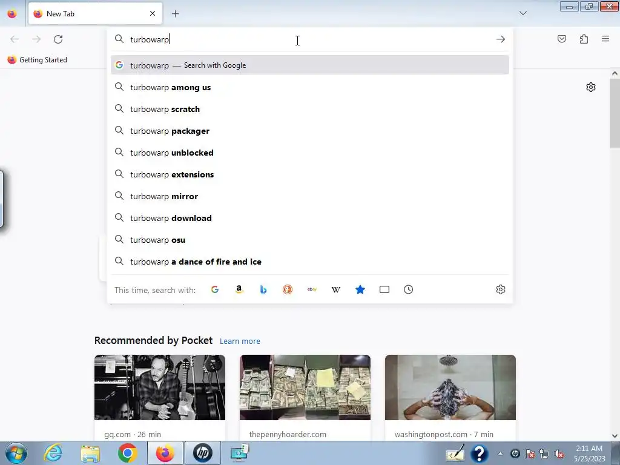
Task: Choose suggestion turbowarp download
Action: (310, 218)
